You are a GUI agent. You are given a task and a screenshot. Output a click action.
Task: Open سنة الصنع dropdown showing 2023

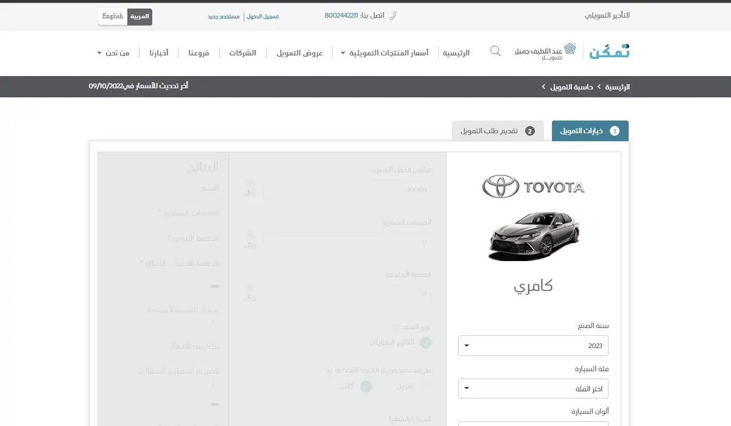pyautogui.click(x=533, y=346)
